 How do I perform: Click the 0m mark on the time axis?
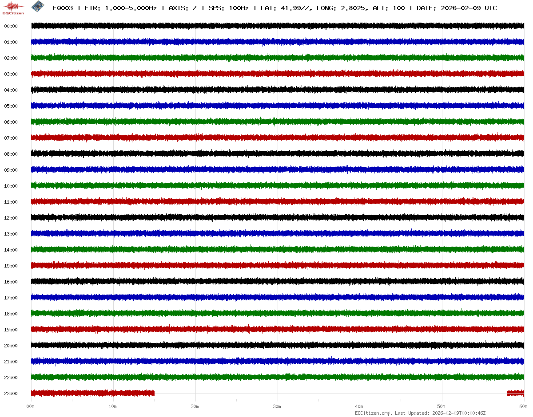[31, 406]
